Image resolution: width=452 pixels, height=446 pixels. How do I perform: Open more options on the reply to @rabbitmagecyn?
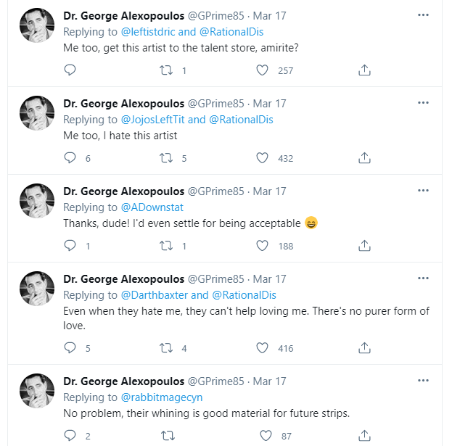click(x=423, y=381)
